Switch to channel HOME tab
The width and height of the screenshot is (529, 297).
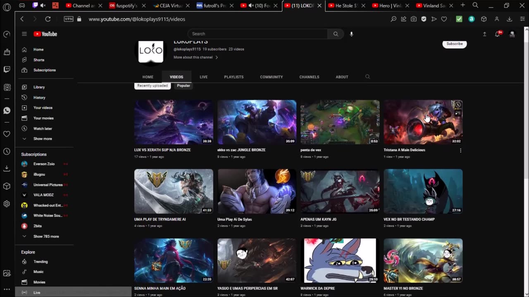point(148,77)
